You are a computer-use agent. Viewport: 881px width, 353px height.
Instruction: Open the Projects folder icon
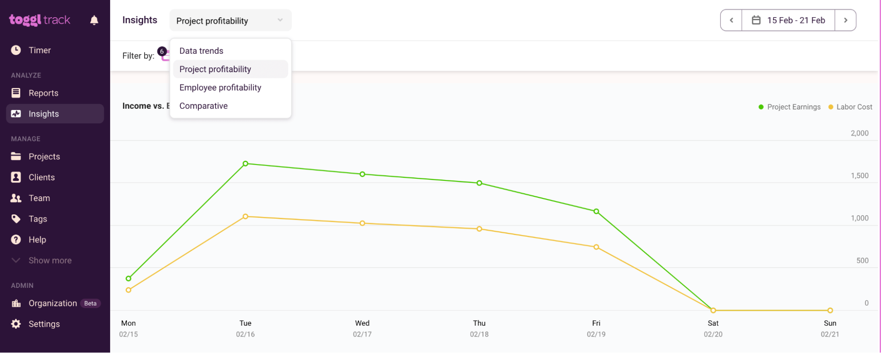[x=16, y=156]
